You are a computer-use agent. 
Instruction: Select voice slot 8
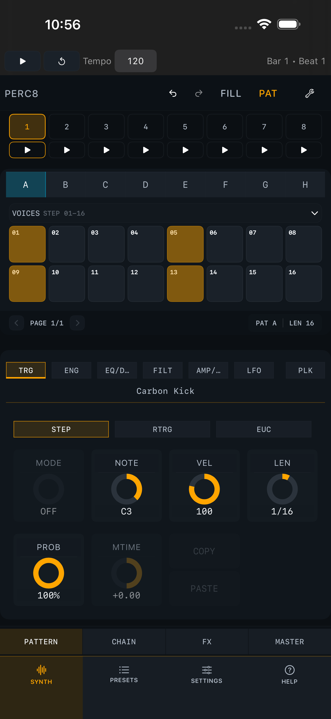point(304,127)
